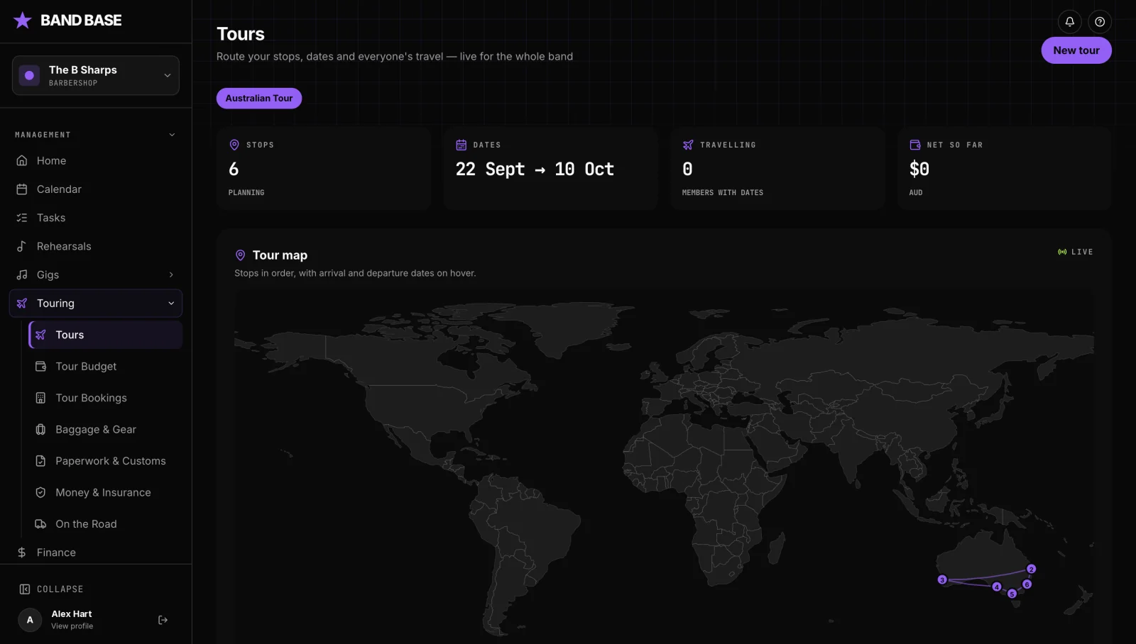Select the Tours menu item
This screenshot has width=1136, height=644.
(x=106, y=335)
